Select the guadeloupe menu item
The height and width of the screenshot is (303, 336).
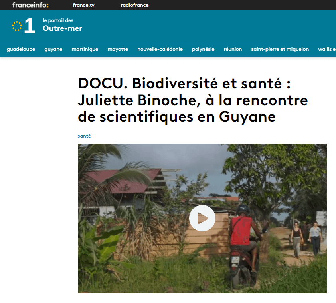coord(21,49)
